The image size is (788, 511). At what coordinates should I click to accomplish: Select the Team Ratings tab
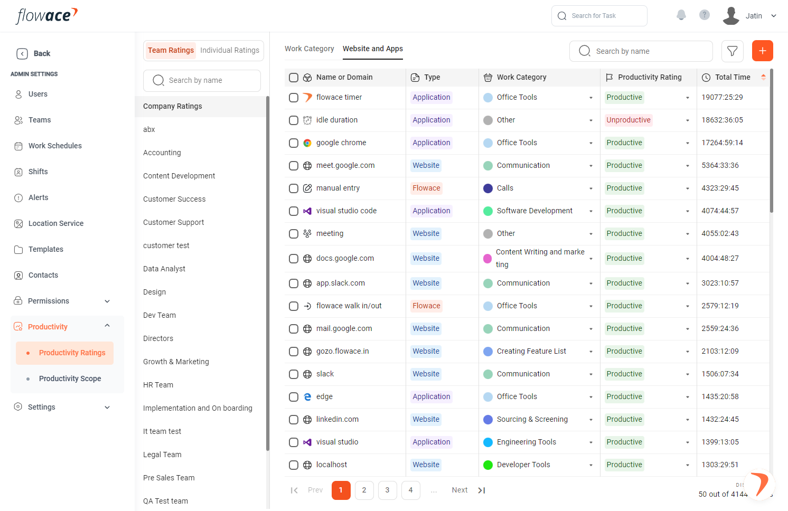point(171,50)
